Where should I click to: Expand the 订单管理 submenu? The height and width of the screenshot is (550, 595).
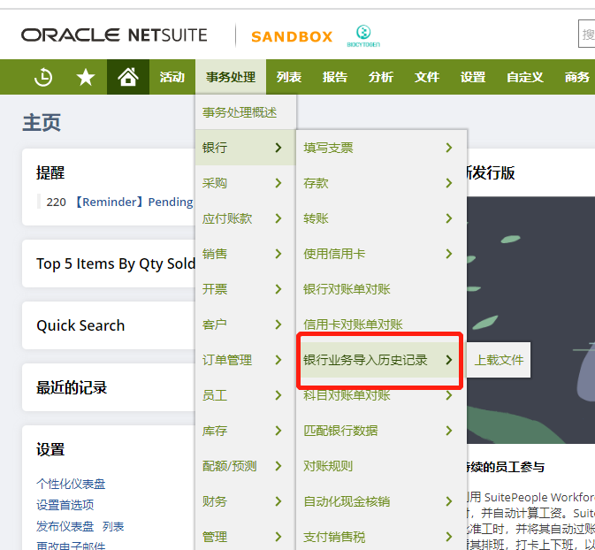pos(246,360)
